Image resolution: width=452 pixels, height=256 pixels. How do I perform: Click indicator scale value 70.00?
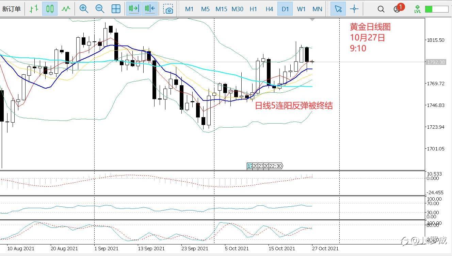(x=433, y=203)
